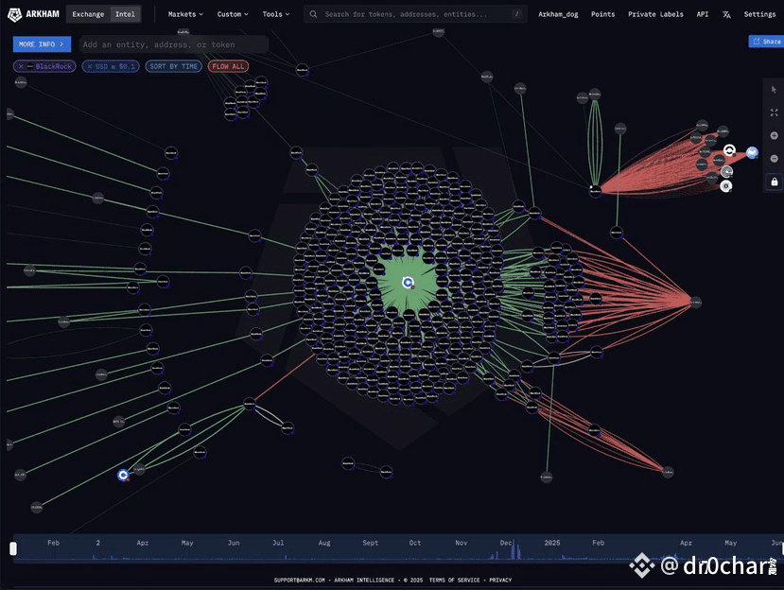Open the API page
The image size is (784, 590).
coord(703,14)
